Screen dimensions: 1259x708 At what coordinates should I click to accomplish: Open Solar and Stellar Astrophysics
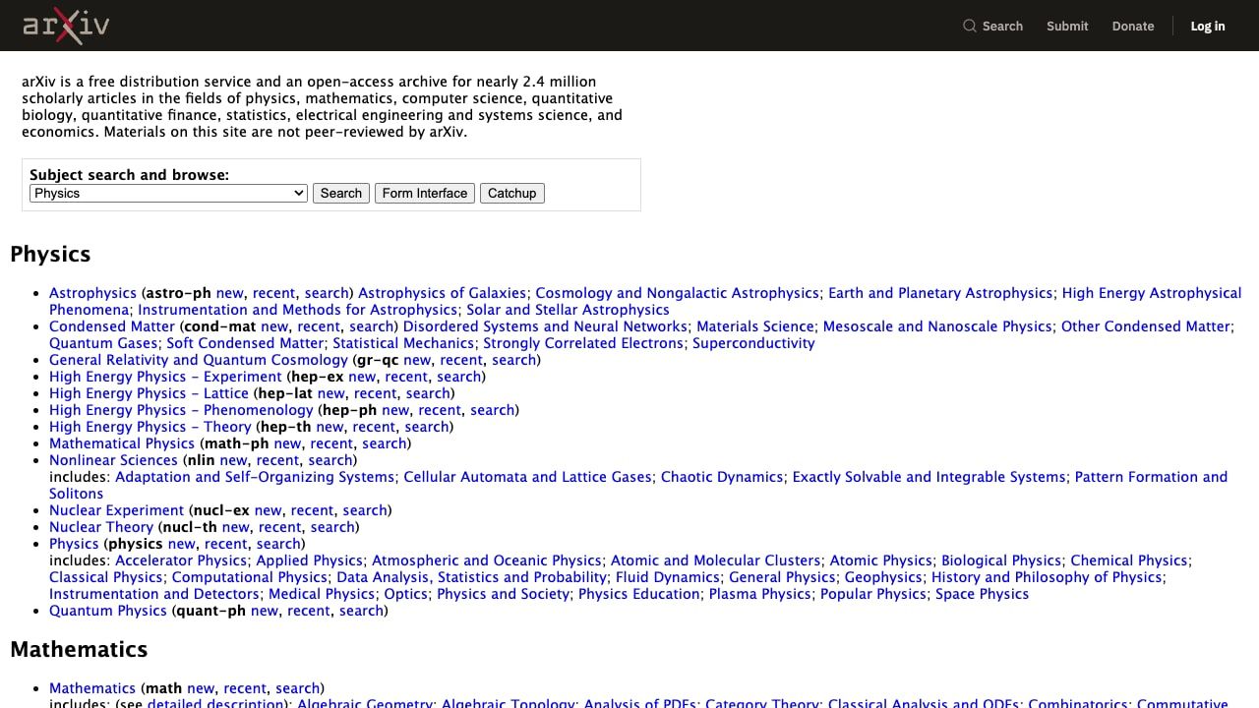[568, 310]
